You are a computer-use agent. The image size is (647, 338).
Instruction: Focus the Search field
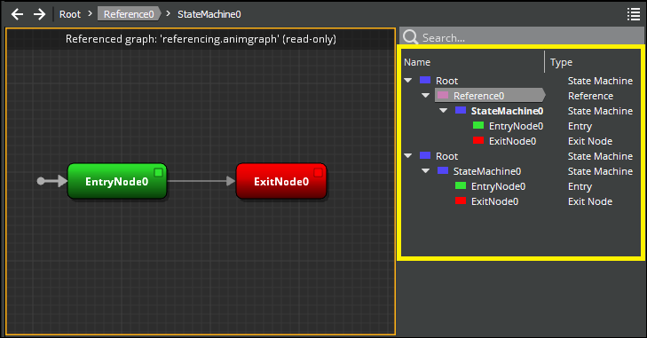tap(522, 37)
